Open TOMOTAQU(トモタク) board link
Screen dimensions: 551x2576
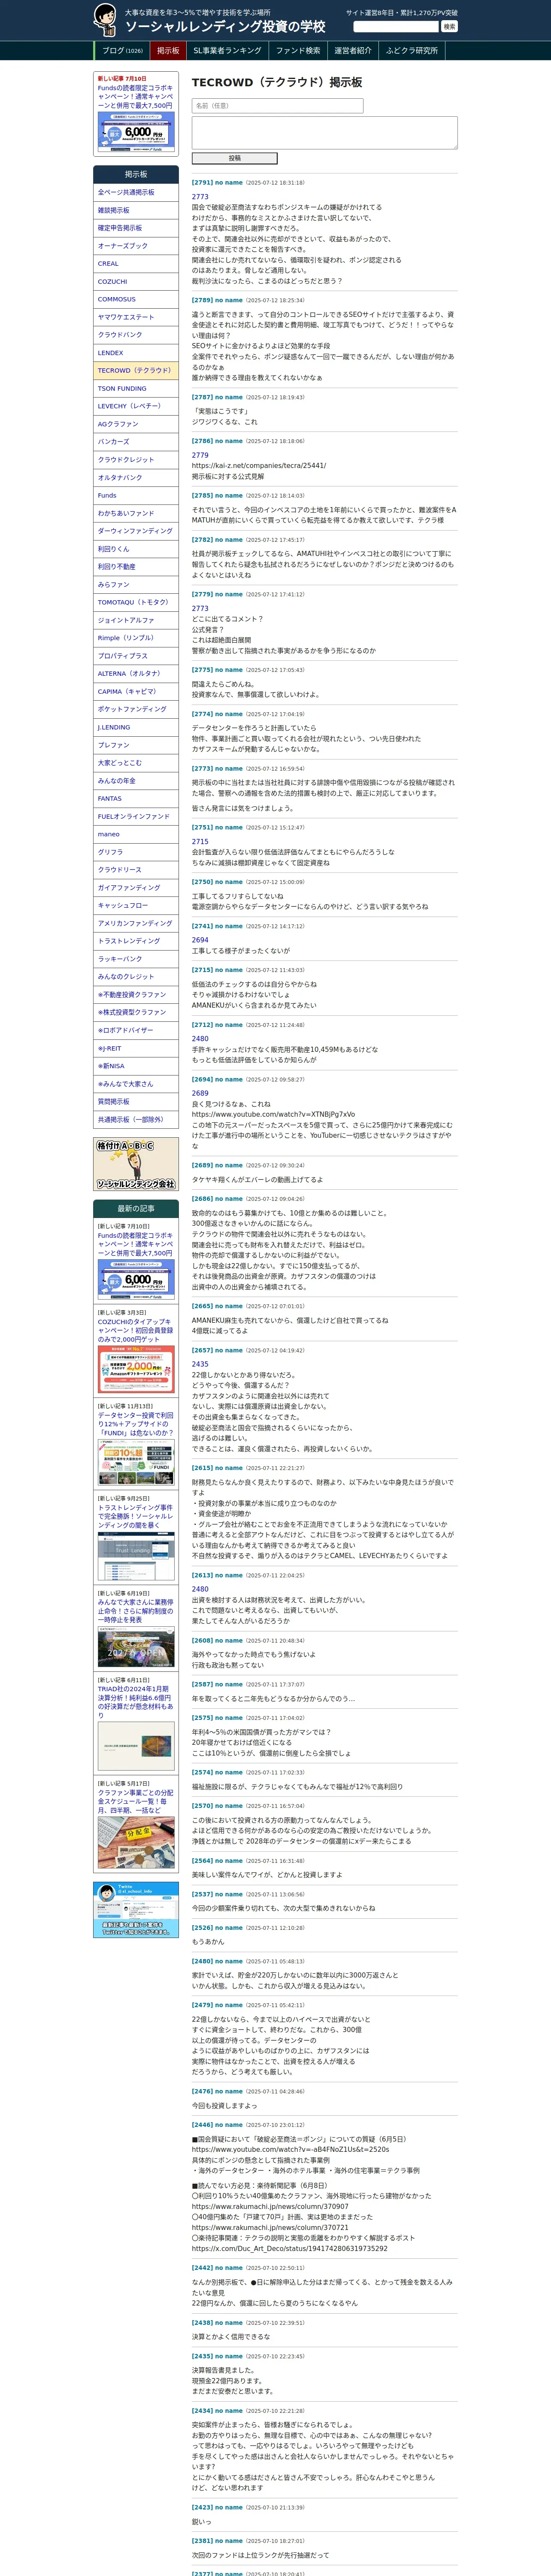click(x=136, y=602)
